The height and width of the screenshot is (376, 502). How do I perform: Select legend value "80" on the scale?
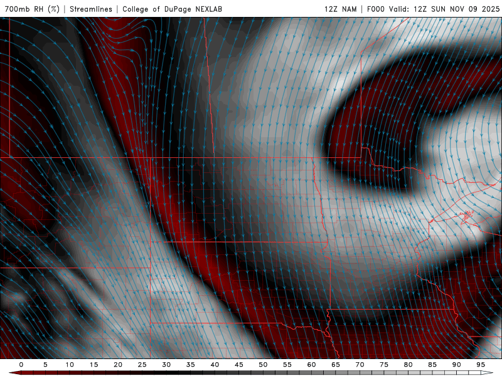(409, 365)
